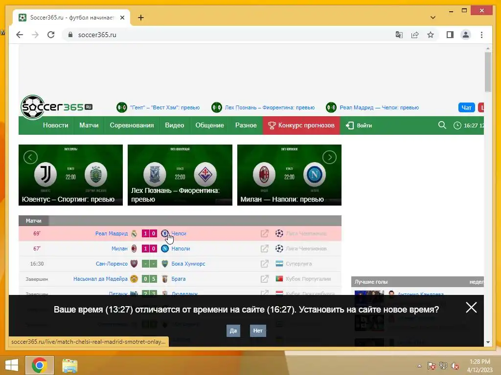Click the previous slide arrow on carousel
Viewport: 501px width, 375px height.
30,157
